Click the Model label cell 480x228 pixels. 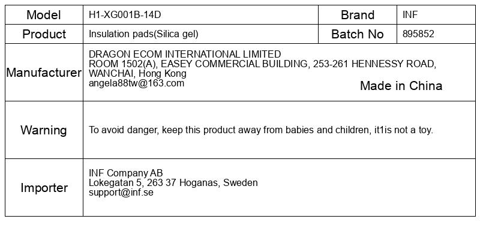click(44, 14)
